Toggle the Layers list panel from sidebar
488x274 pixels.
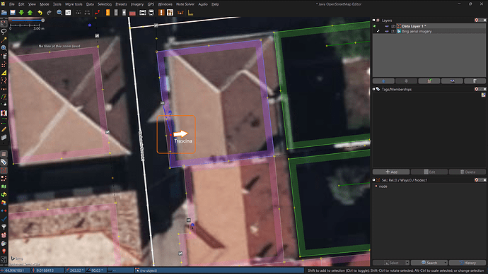pos(4,154)
